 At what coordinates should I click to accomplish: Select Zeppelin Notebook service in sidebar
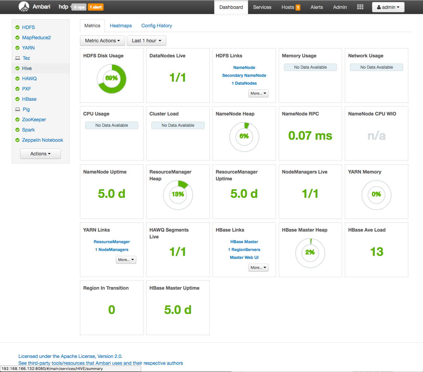click(42, 140)
